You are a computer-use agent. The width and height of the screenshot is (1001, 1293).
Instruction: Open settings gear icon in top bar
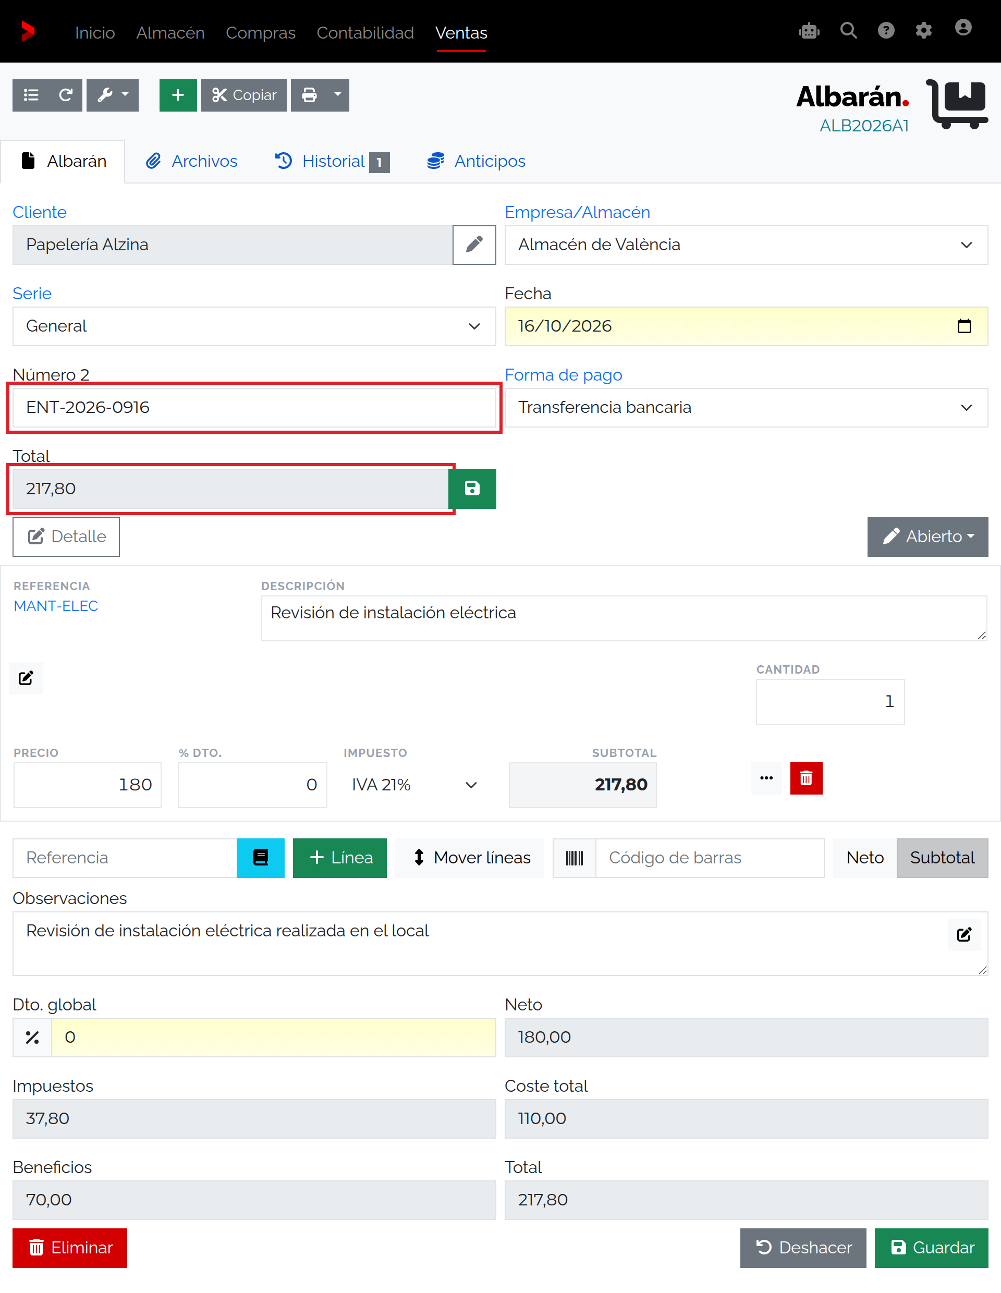tap(923, 31)
